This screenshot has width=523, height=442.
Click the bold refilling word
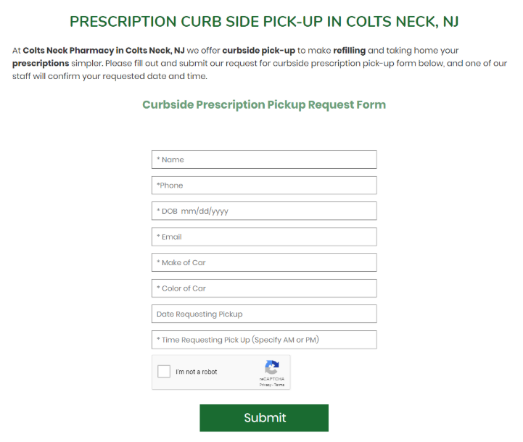pos(349,51)
